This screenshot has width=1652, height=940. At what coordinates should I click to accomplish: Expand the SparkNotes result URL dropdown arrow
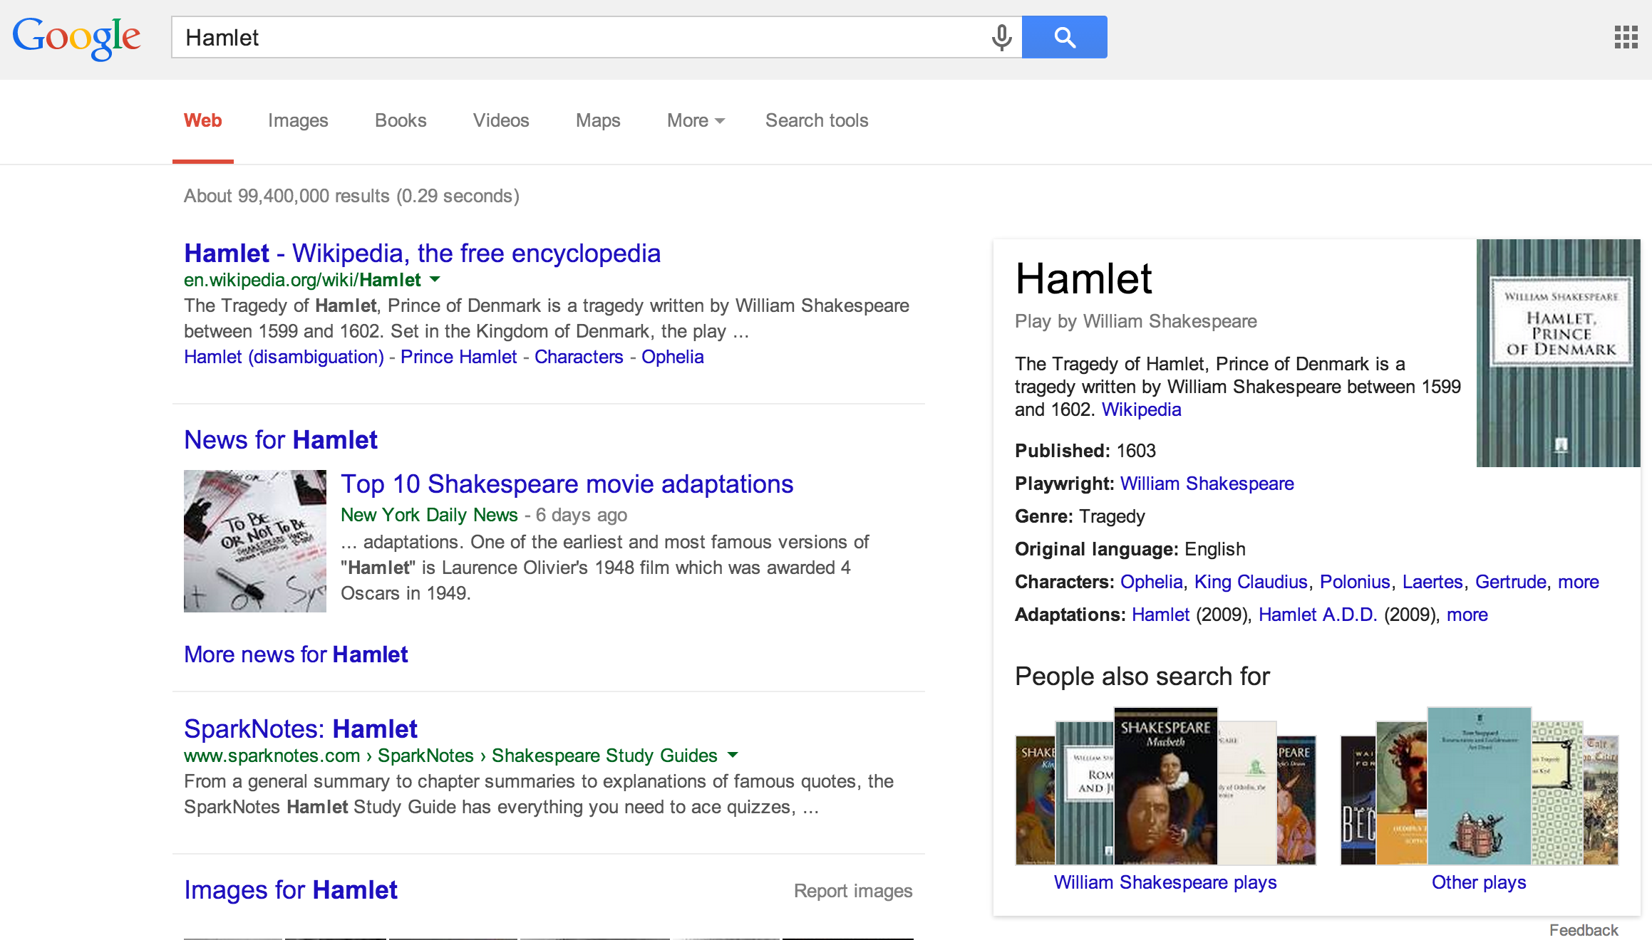733,755
